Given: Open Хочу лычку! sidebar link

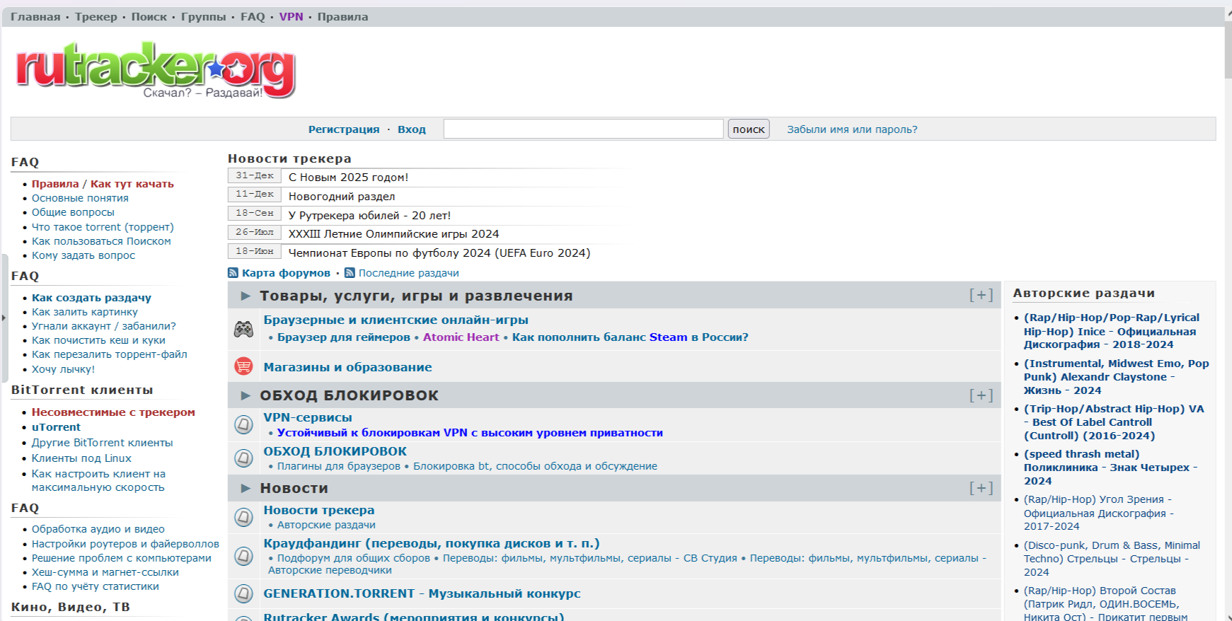Looking at the screenshot, I should click(63, 369).
